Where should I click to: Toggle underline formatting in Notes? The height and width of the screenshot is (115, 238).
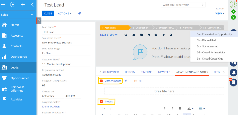(180, 108)
